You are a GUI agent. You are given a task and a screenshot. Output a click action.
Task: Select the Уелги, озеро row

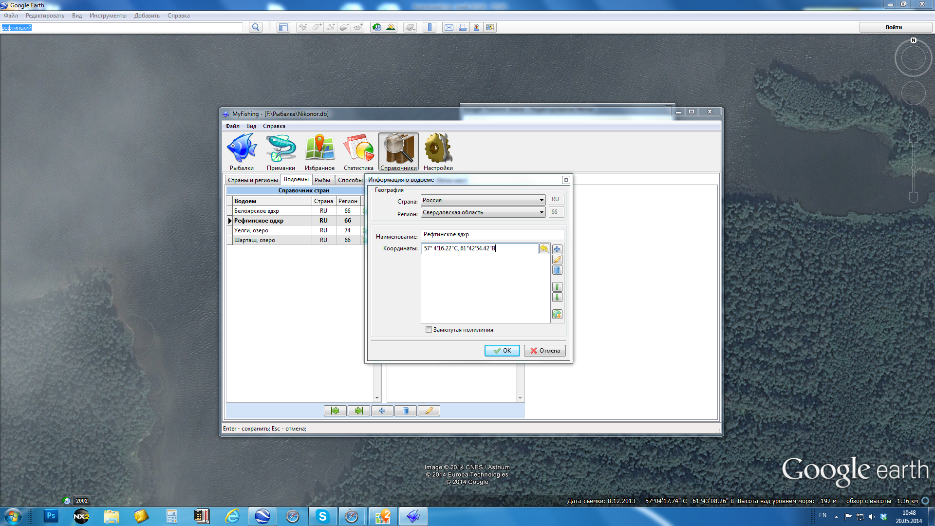point(296,230)
